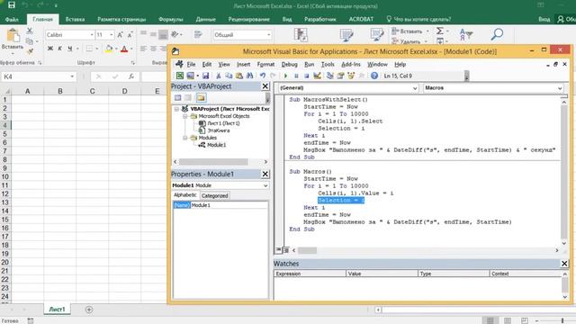
Task: Select Лист1 (Лист1) in the project tree
Action: coord(223,123)
